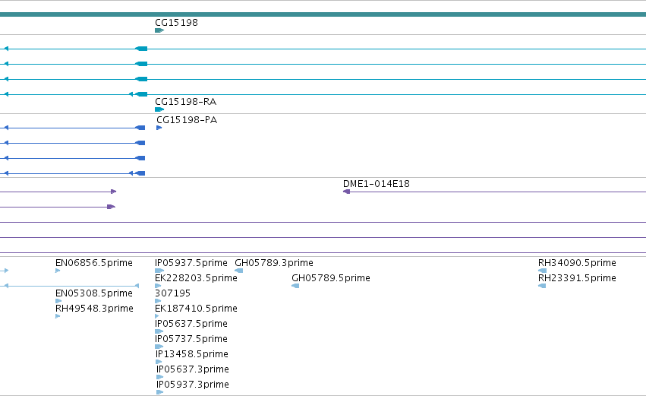Click the RH49548.3prime EST glyph
This screenshot has width=646, height=396.
(58, 317)
